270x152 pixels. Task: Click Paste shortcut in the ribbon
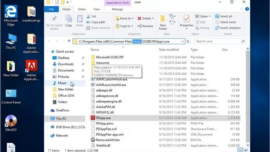[98, 28]
